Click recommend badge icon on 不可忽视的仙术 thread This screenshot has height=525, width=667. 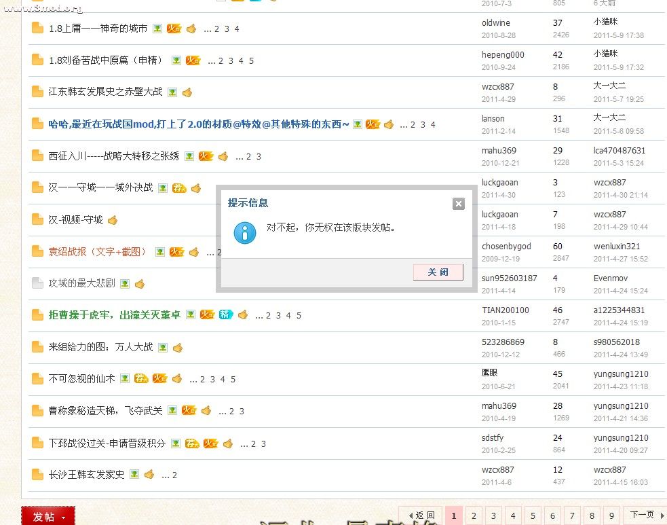[x=140, y=379]
